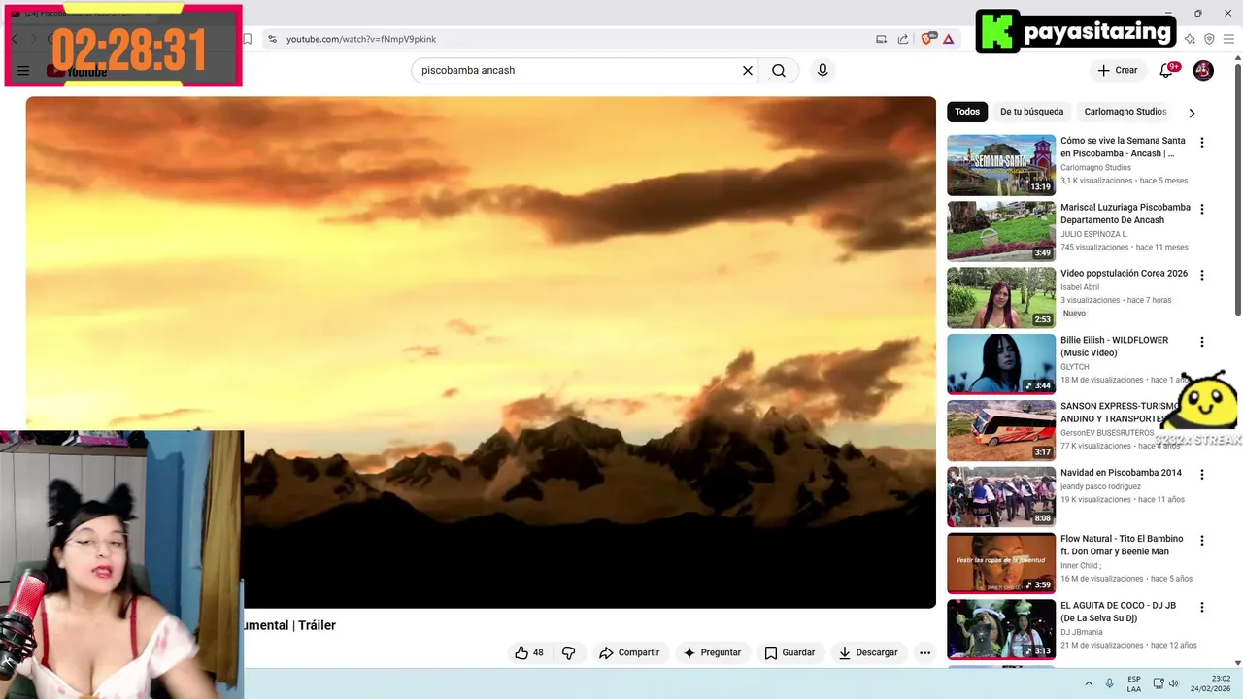Image resolution: width=1243 pixels, height=699 pixels.
Task: Click the Brave rewards triangle icon
Action: point(949,39)
